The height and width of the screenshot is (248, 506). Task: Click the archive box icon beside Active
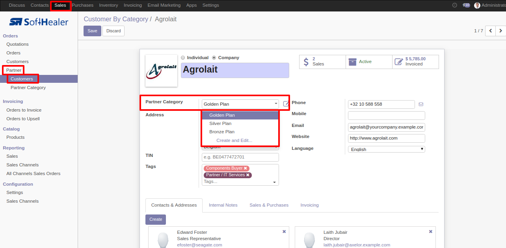point(352,62)
